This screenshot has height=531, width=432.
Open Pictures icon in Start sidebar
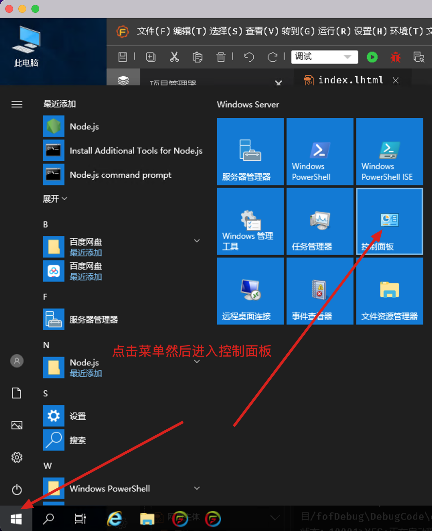click(x=17, y=425)
